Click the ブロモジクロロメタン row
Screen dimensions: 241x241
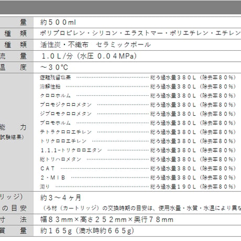[x=138, y=105]
